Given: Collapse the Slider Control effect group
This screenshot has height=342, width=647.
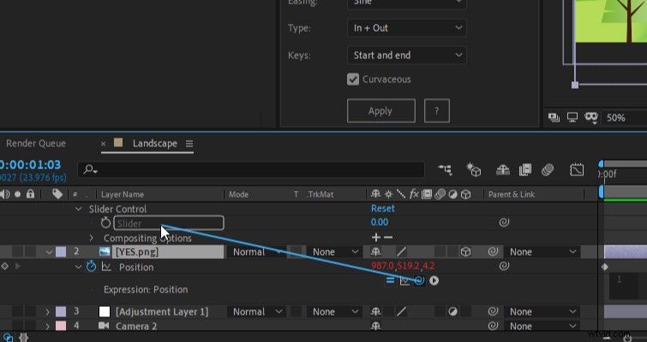Looking at the screenshot, I should pyautogui.click(x=78, y=209).
